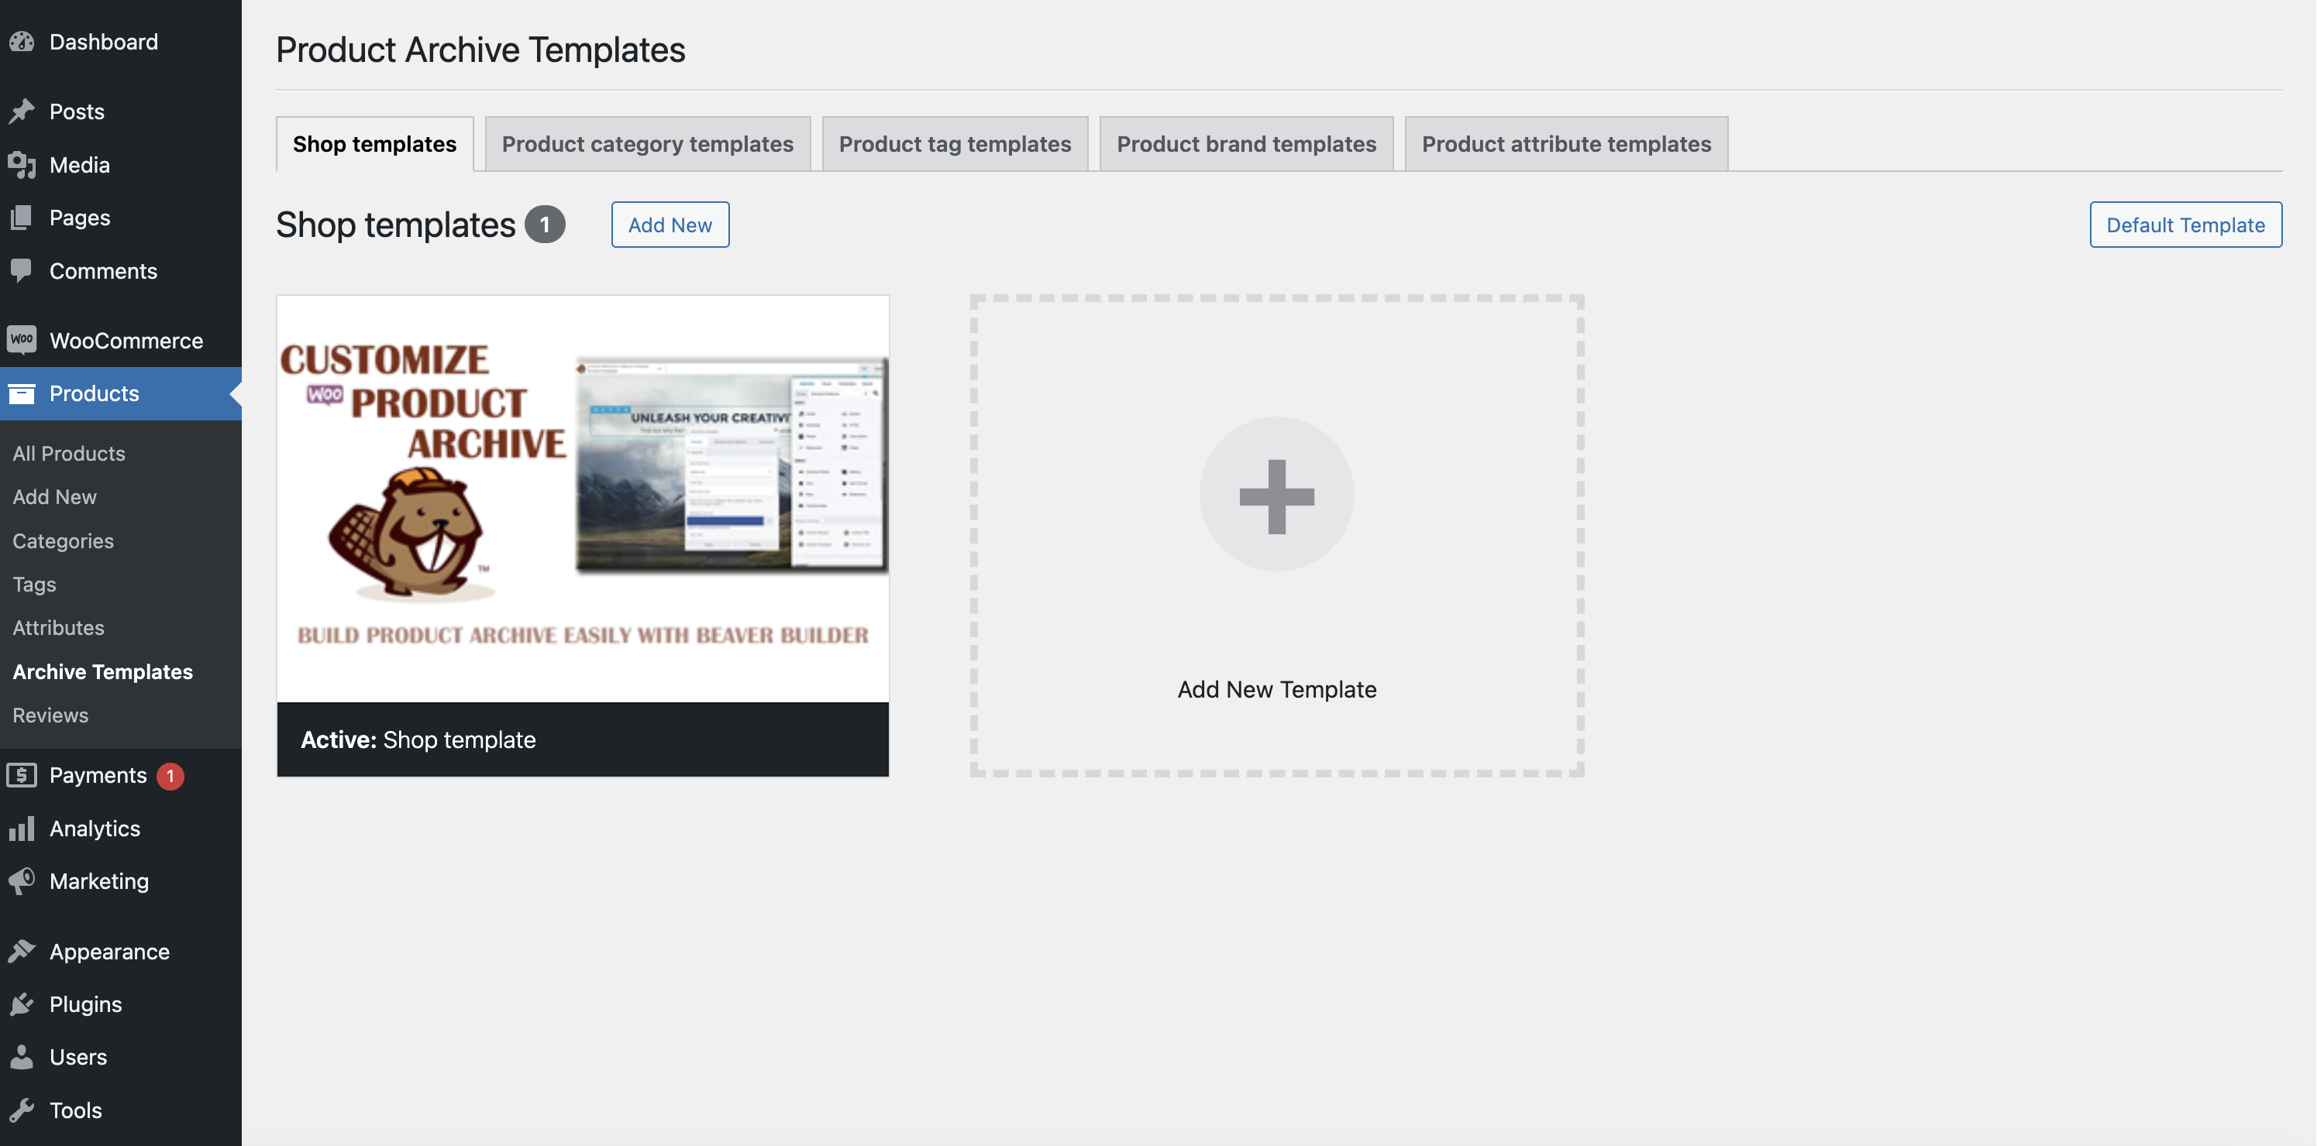This screenshot has height=1146, width=2317.
Task: Click the WooCommerce Woo logo icon
Action: [x=22, y=340]
